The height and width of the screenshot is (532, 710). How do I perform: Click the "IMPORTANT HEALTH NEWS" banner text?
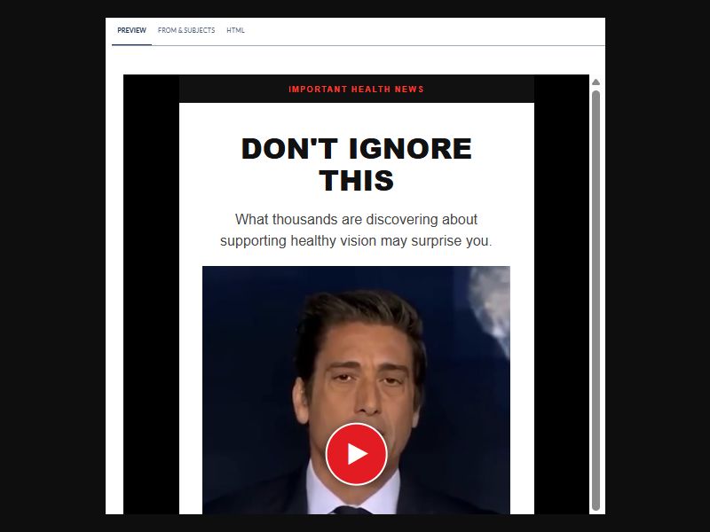pyautogui.click(x=357, y=90)
